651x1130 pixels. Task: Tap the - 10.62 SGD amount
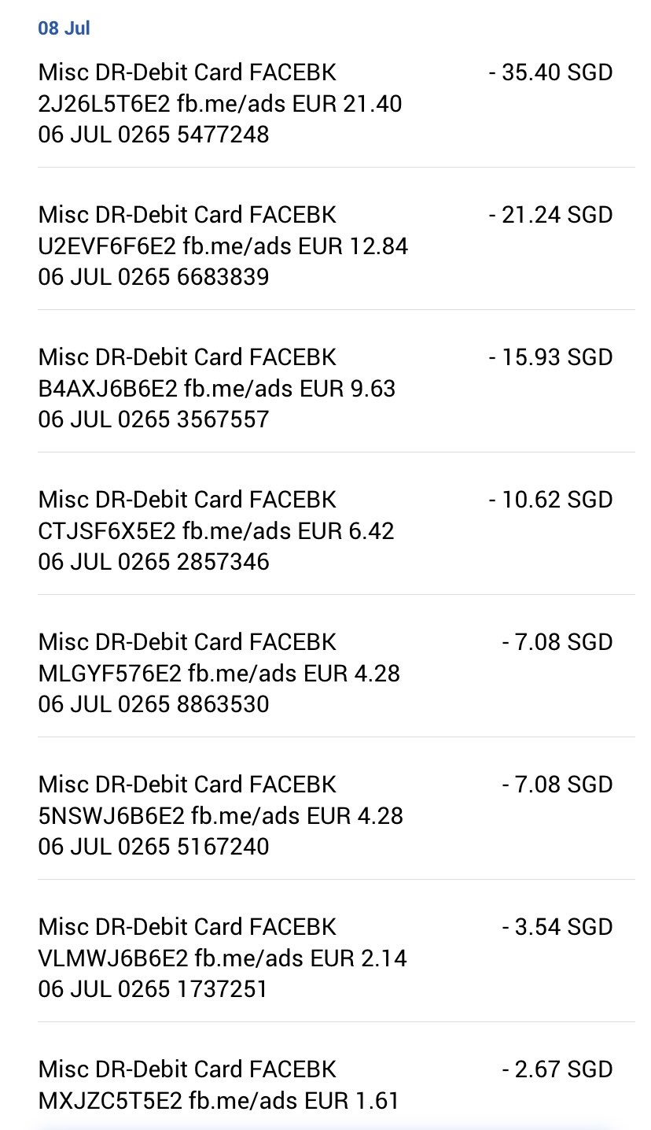click(x=550, y=500)
